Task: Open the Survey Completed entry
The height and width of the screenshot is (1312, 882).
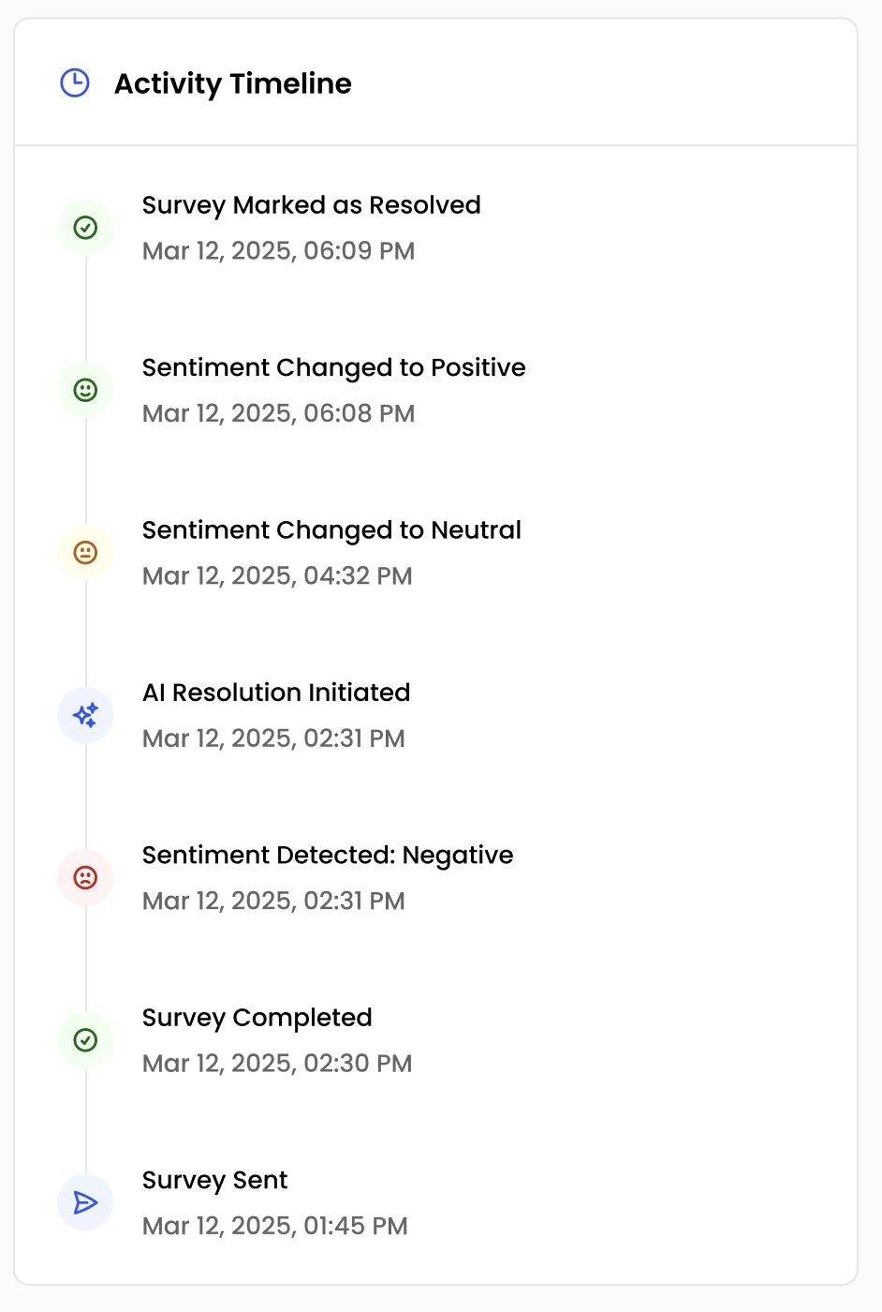Action: click(257, 1018)
